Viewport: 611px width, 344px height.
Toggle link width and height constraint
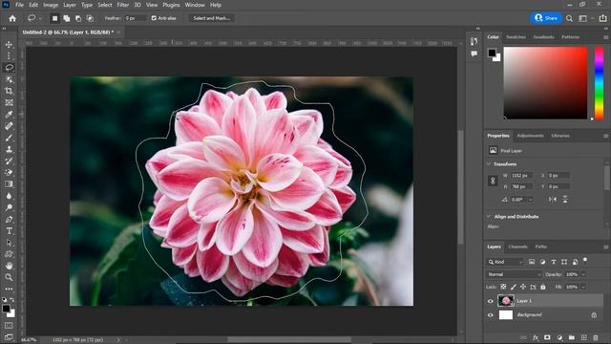pyautogui.click(x=493, y=181)
